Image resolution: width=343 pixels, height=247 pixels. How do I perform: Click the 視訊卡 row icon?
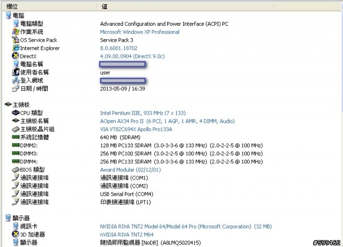coord(16,226)
